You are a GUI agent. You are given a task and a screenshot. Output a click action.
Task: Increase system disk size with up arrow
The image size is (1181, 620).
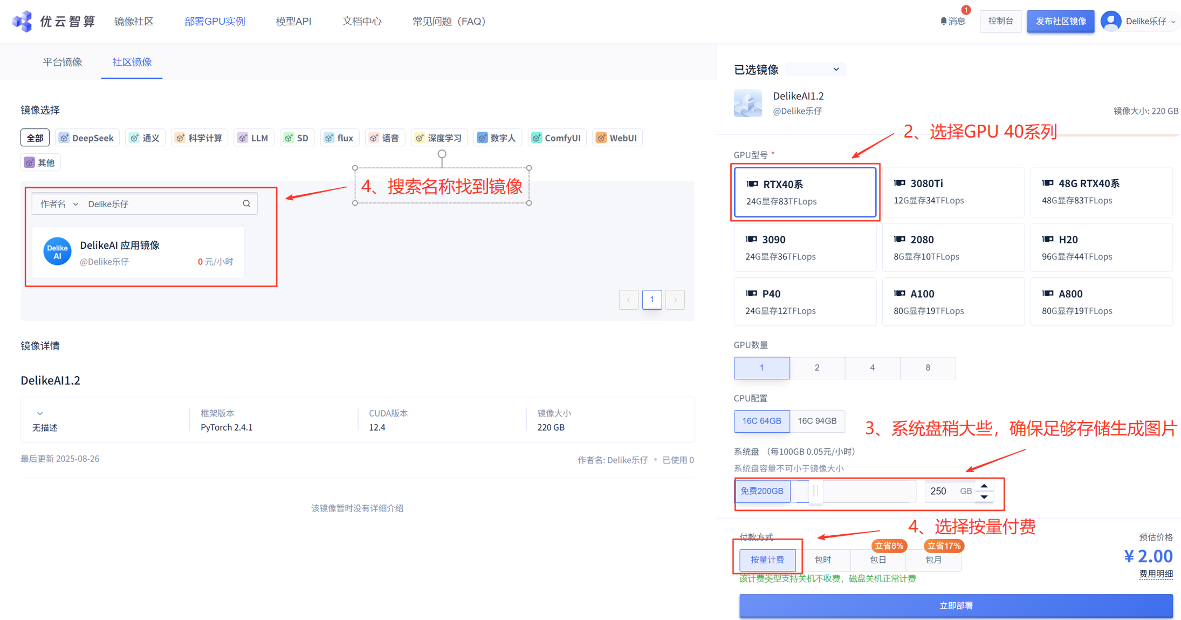point(984,486)
